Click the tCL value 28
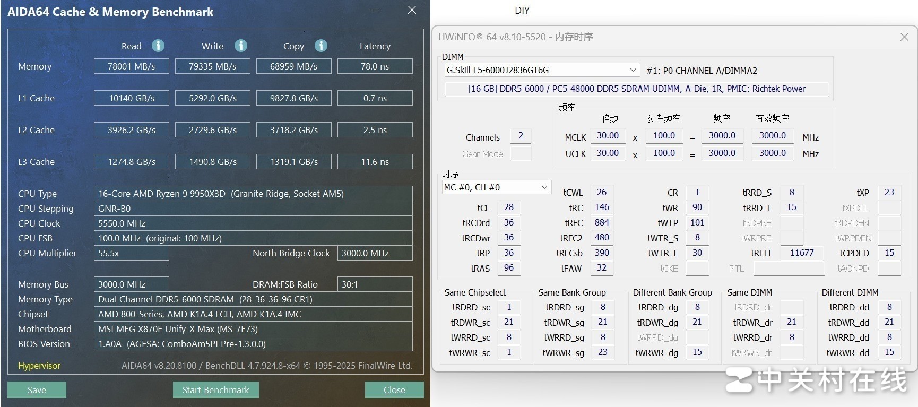The height and width of the screenshot is (407, 918). pos(509,207)
